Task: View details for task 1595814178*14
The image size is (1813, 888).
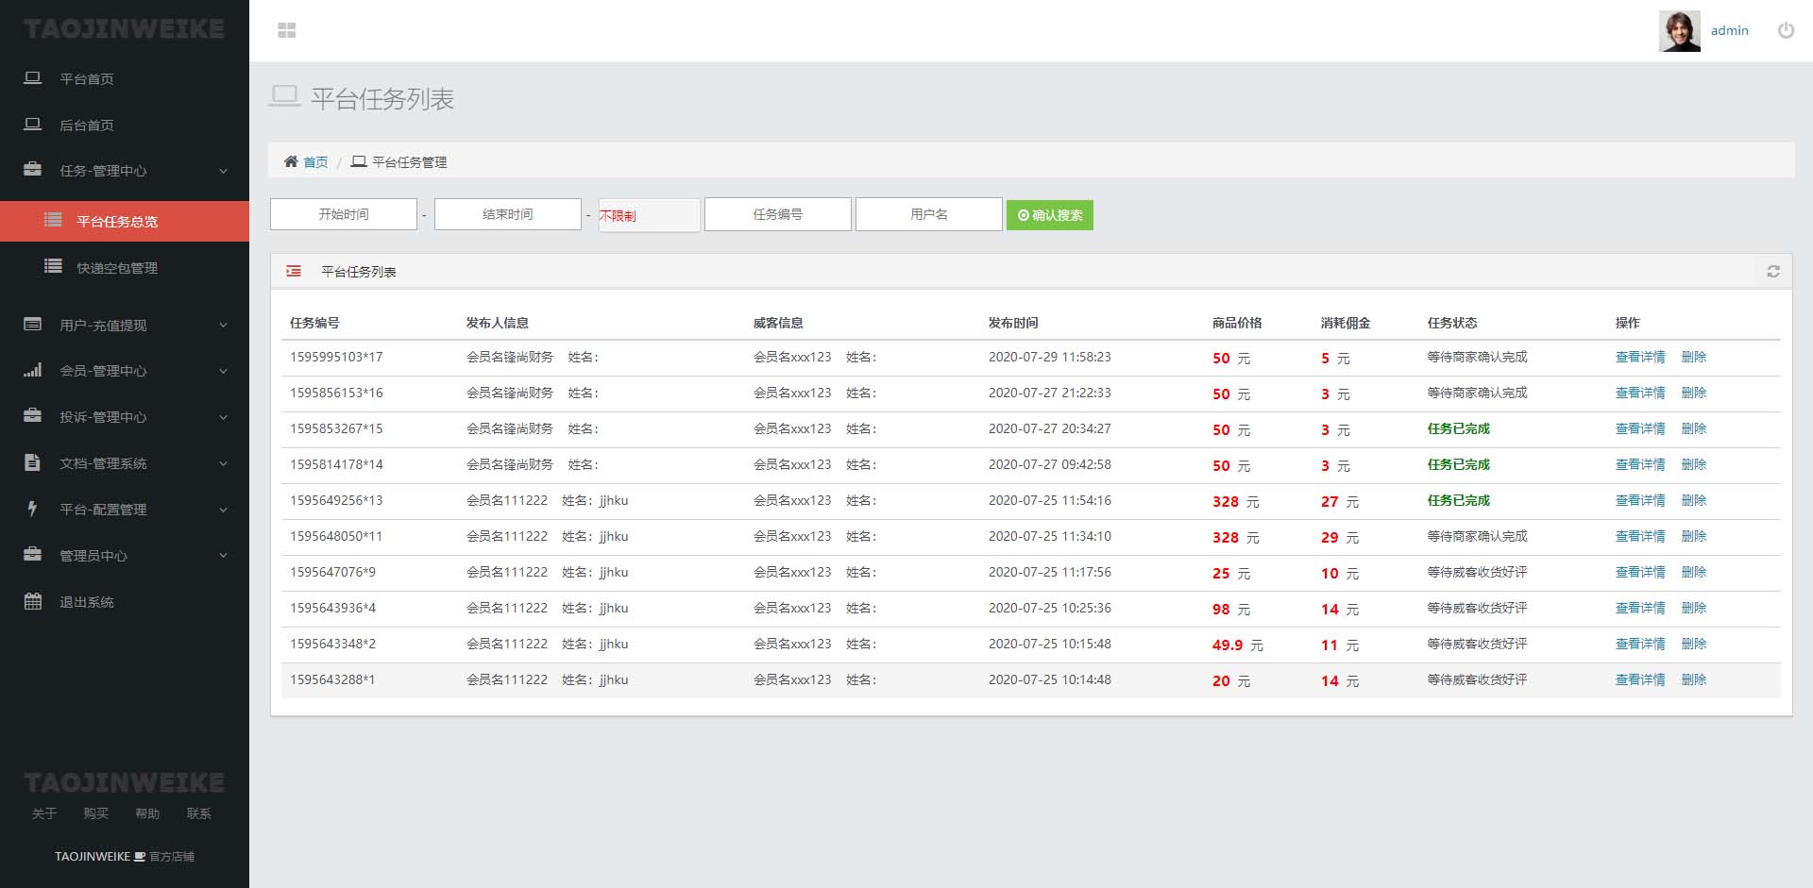Action: 1640,464
